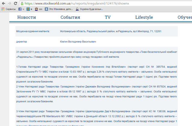
Task: Go to the TV section
Action: tap(108, 17)
